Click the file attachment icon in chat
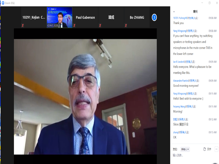Screen dimensions: 219x164 204,149
